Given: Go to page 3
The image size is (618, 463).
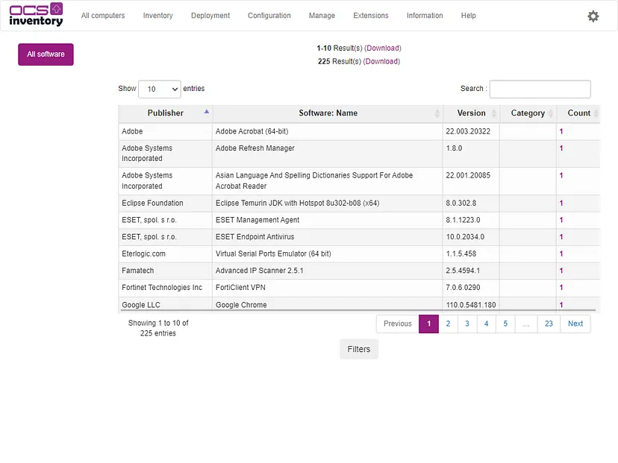Looking at the screenshot, I should [x=467, y=324].
